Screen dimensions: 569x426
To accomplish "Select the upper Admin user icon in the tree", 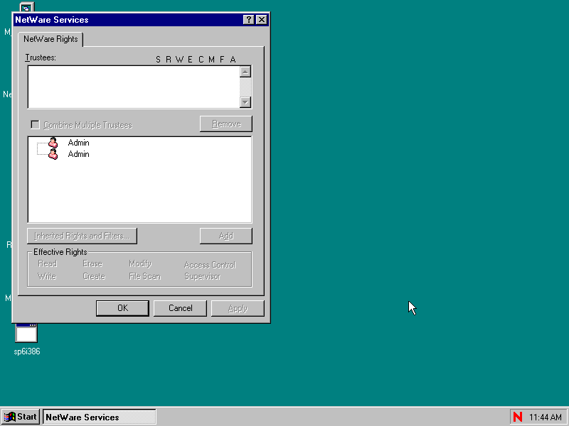I will [53, 143].
